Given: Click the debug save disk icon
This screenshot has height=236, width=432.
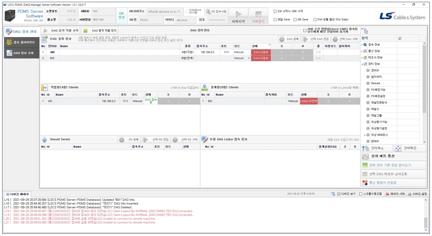Looking at the screenshot, I should coord(333,194).
